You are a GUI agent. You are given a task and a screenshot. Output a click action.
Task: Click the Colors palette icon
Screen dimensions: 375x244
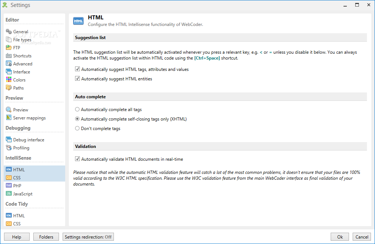pos(9,80)
